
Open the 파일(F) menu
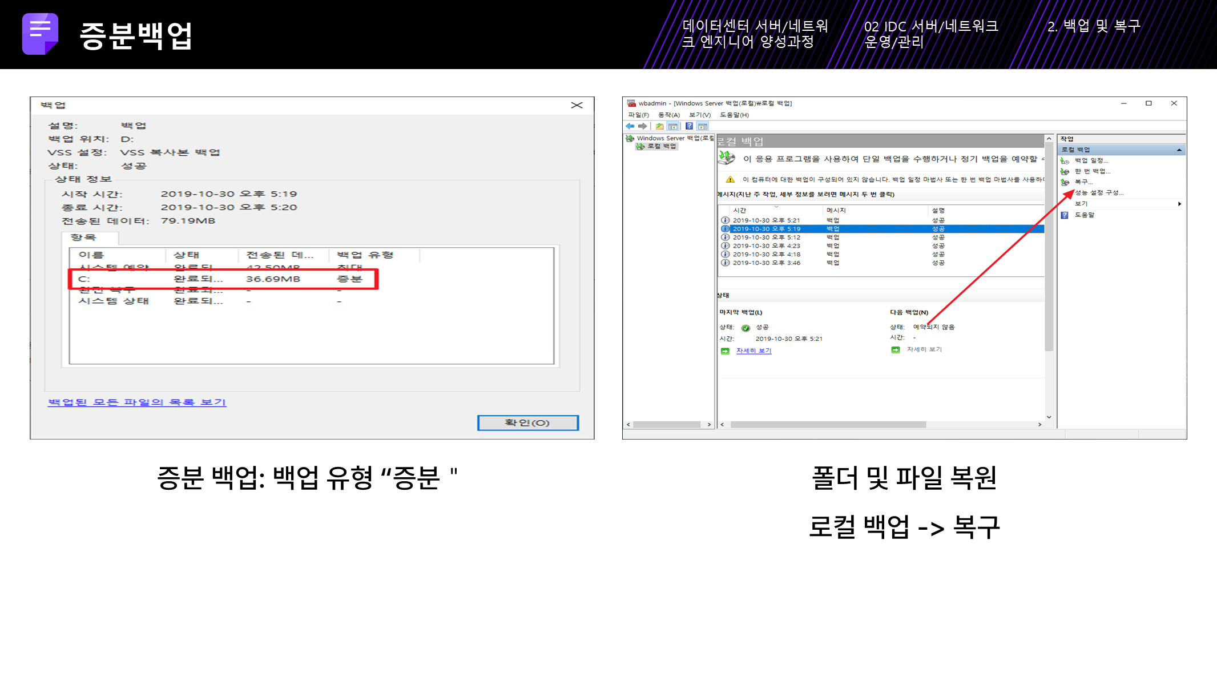point(638,115)
